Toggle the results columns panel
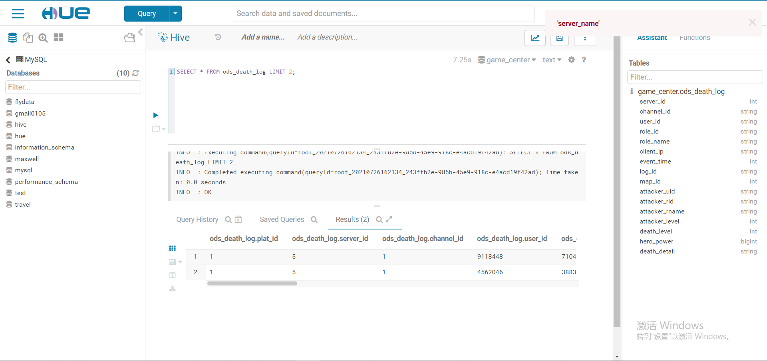 (173, 275)
